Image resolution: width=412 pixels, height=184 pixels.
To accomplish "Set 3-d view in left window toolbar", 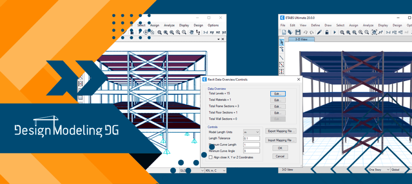I will pos(206,32).
